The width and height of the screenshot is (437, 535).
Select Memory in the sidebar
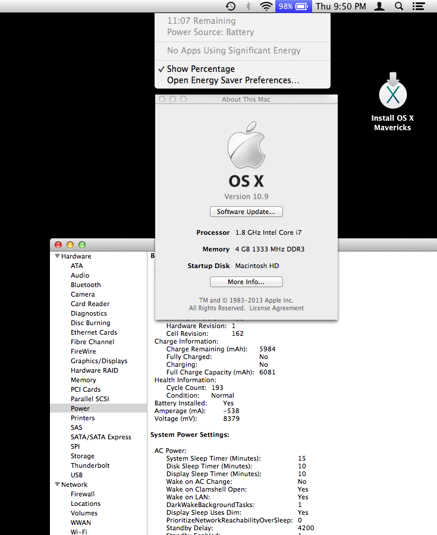[x=83, y=380]
